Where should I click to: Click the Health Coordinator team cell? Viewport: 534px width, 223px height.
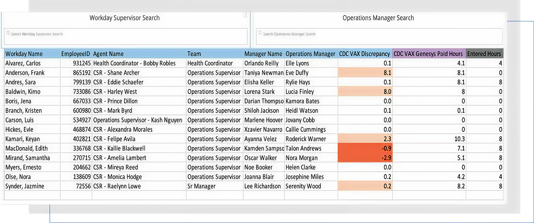coord(215,63)
